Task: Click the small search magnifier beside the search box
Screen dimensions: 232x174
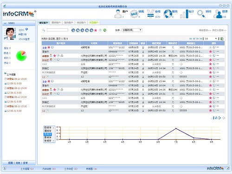Action: 44,30
